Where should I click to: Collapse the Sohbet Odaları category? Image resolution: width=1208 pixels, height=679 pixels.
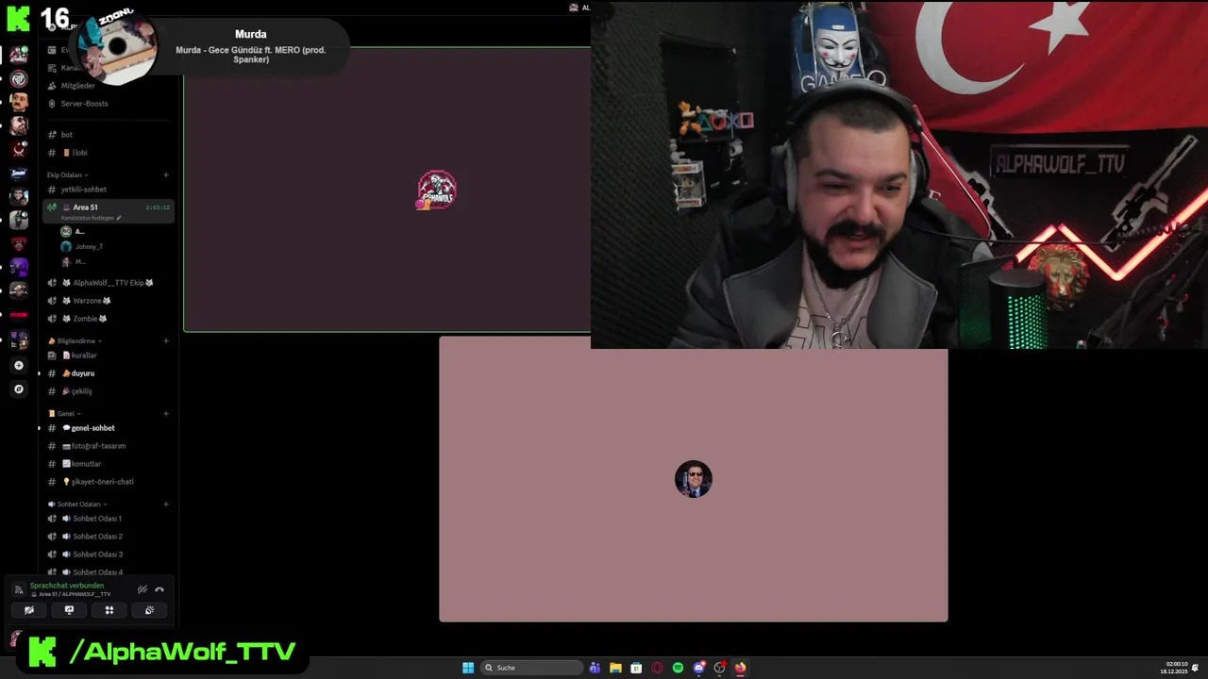point(78,504)
